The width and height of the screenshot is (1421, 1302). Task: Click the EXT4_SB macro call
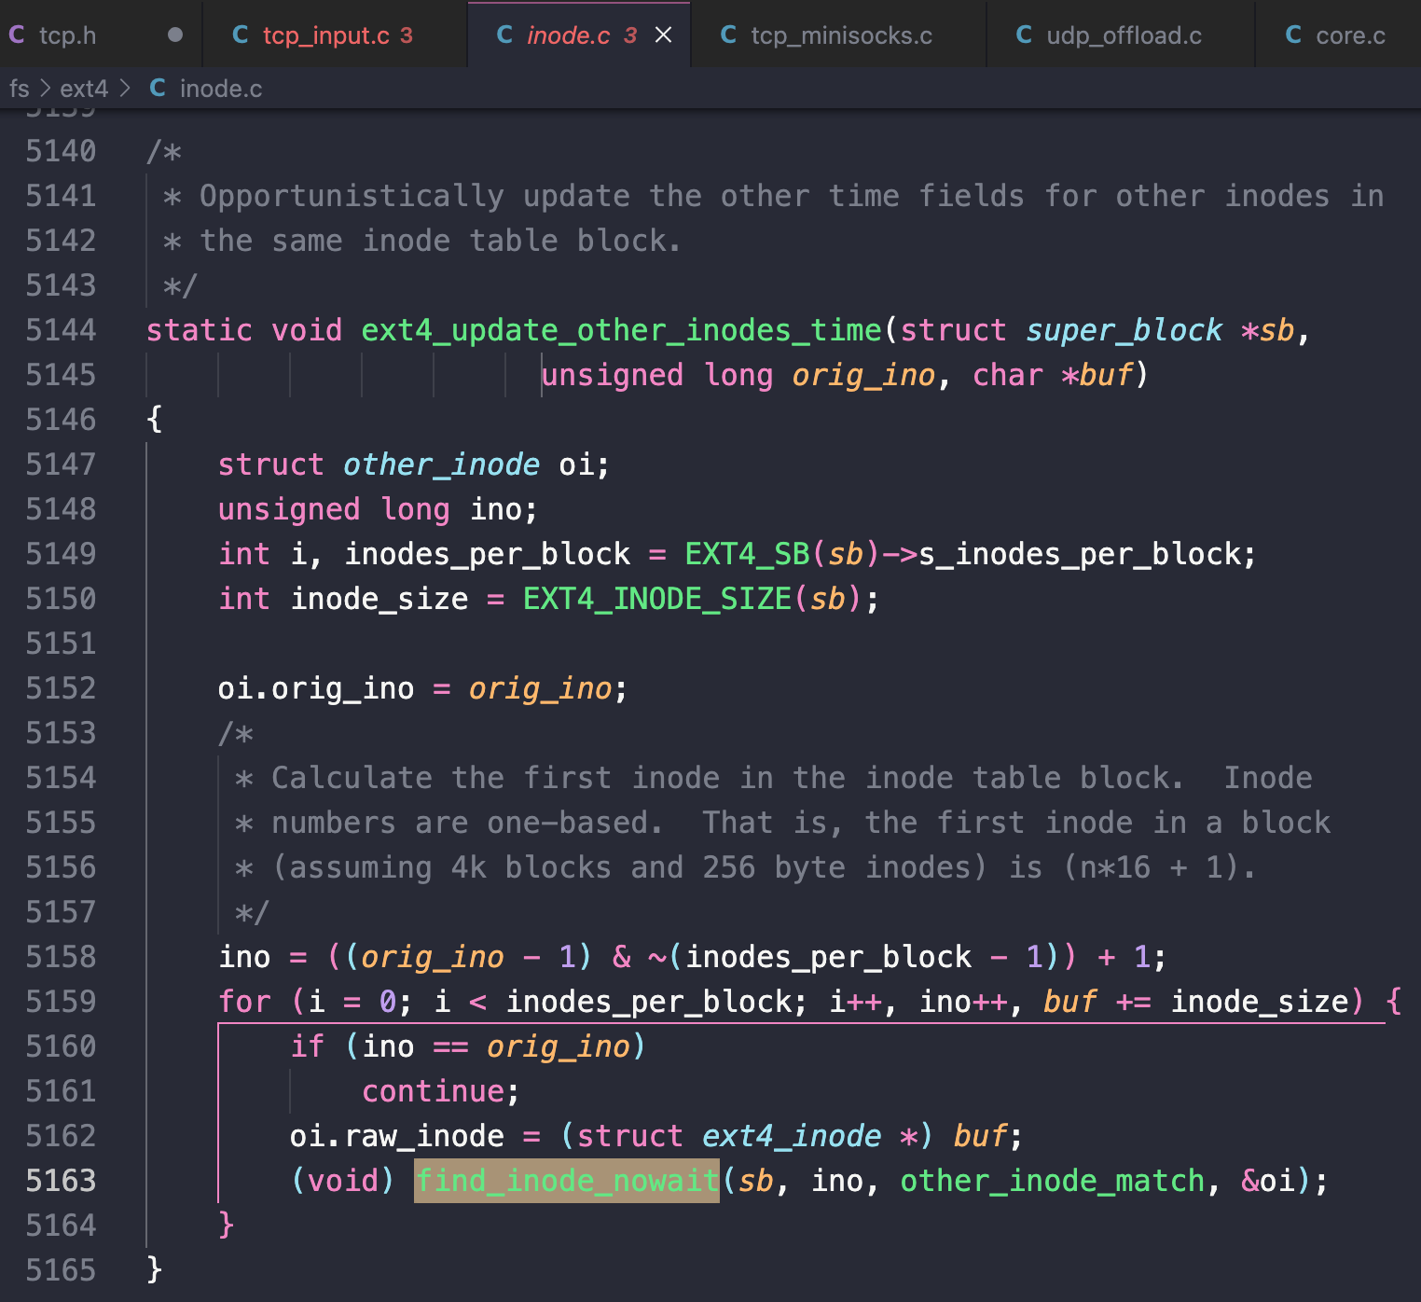coord(747,554)
